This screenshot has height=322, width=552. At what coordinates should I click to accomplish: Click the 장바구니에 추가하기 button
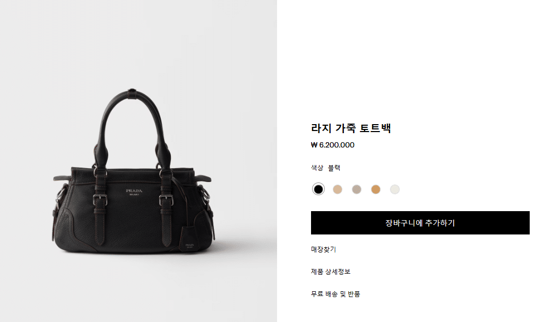(420, 223)
